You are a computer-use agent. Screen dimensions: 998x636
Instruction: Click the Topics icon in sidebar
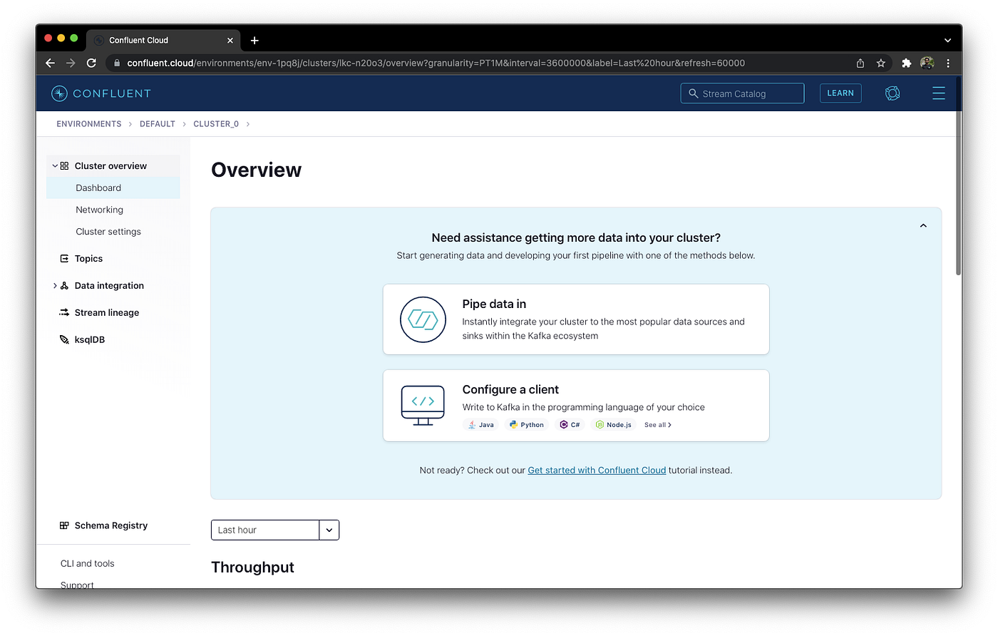point(64,259)
